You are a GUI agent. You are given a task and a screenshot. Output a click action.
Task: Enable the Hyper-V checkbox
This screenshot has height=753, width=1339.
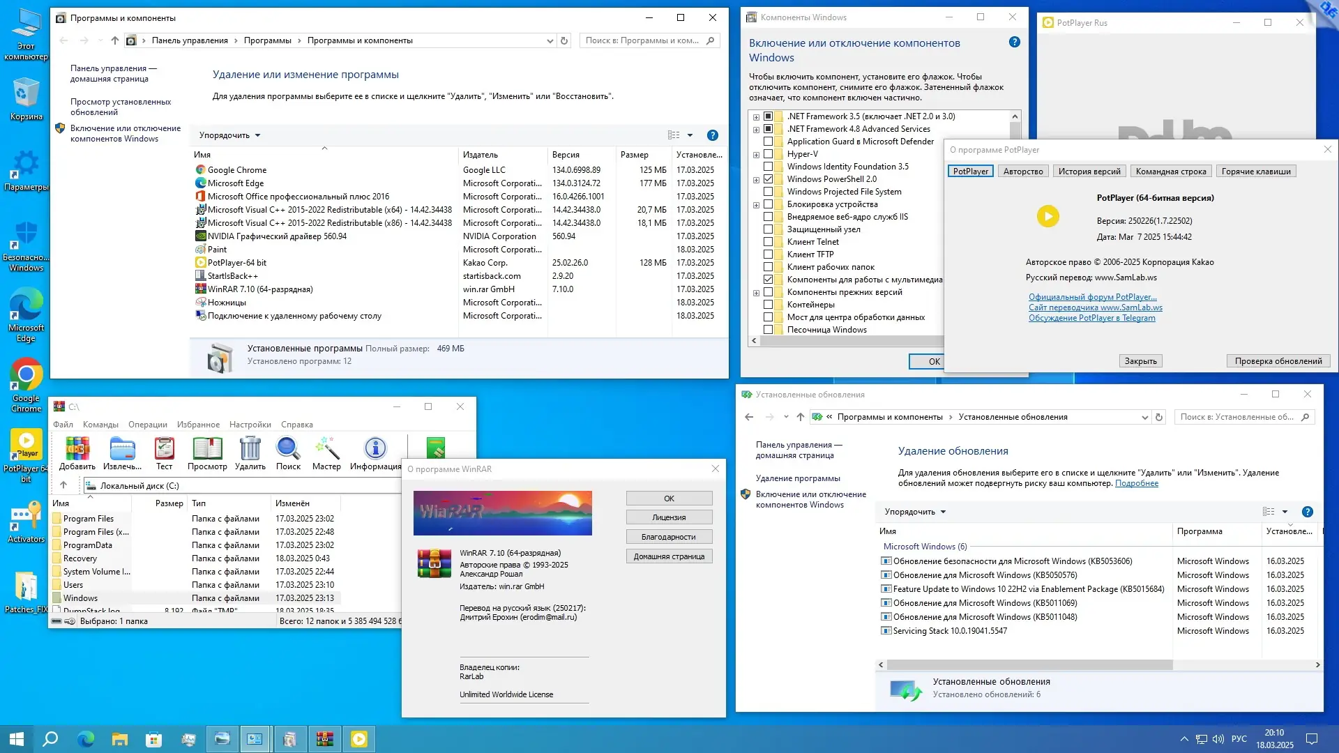769,153
